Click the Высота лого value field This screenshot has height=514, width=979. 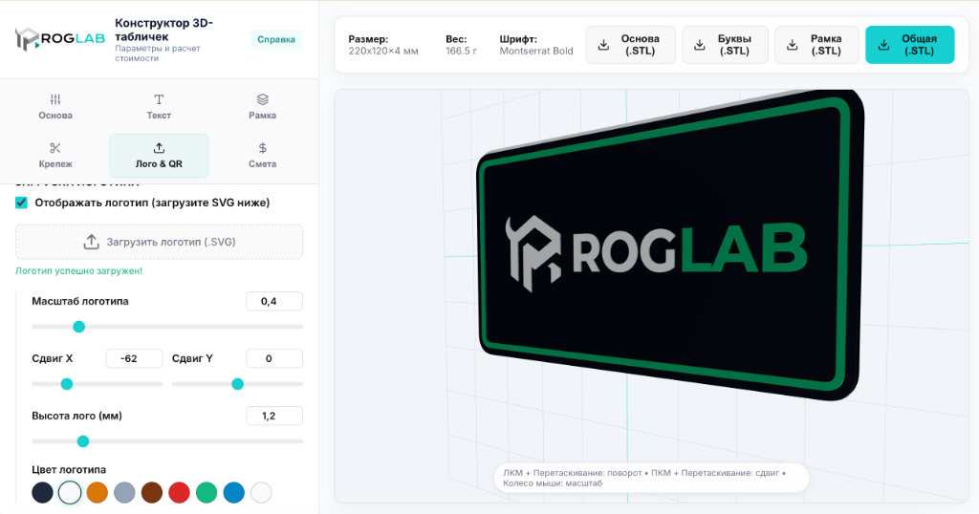[274, 416]
